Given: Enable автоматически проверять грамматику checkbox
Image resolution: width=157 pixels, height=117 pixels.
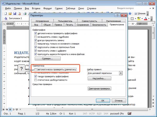Looking at the screenshot, I should coord(36,69).
